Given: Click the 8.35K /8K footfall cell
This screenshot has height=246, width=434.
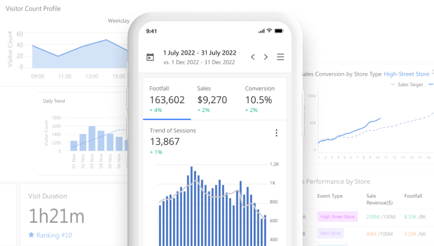Looking at the screenshot, I should click(415, 217).
